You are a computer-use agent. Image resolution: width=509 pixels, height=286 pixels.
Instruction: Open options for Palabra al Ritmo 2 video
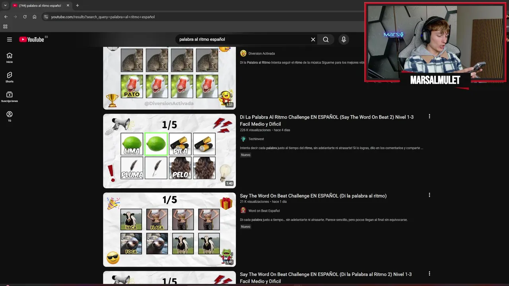[x=429, y=274]
